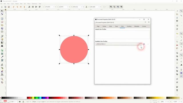Open the Filters menu

tap(29, 4)
